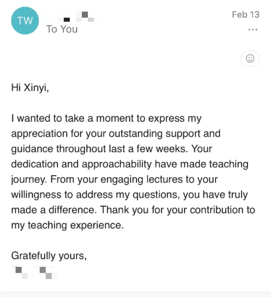Click the line 'my teaching experience.'

pyautogui.click(x=67, y=225)
